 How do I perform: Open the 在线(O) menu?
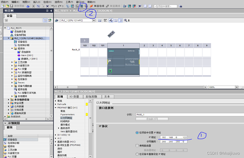[47, 2]
